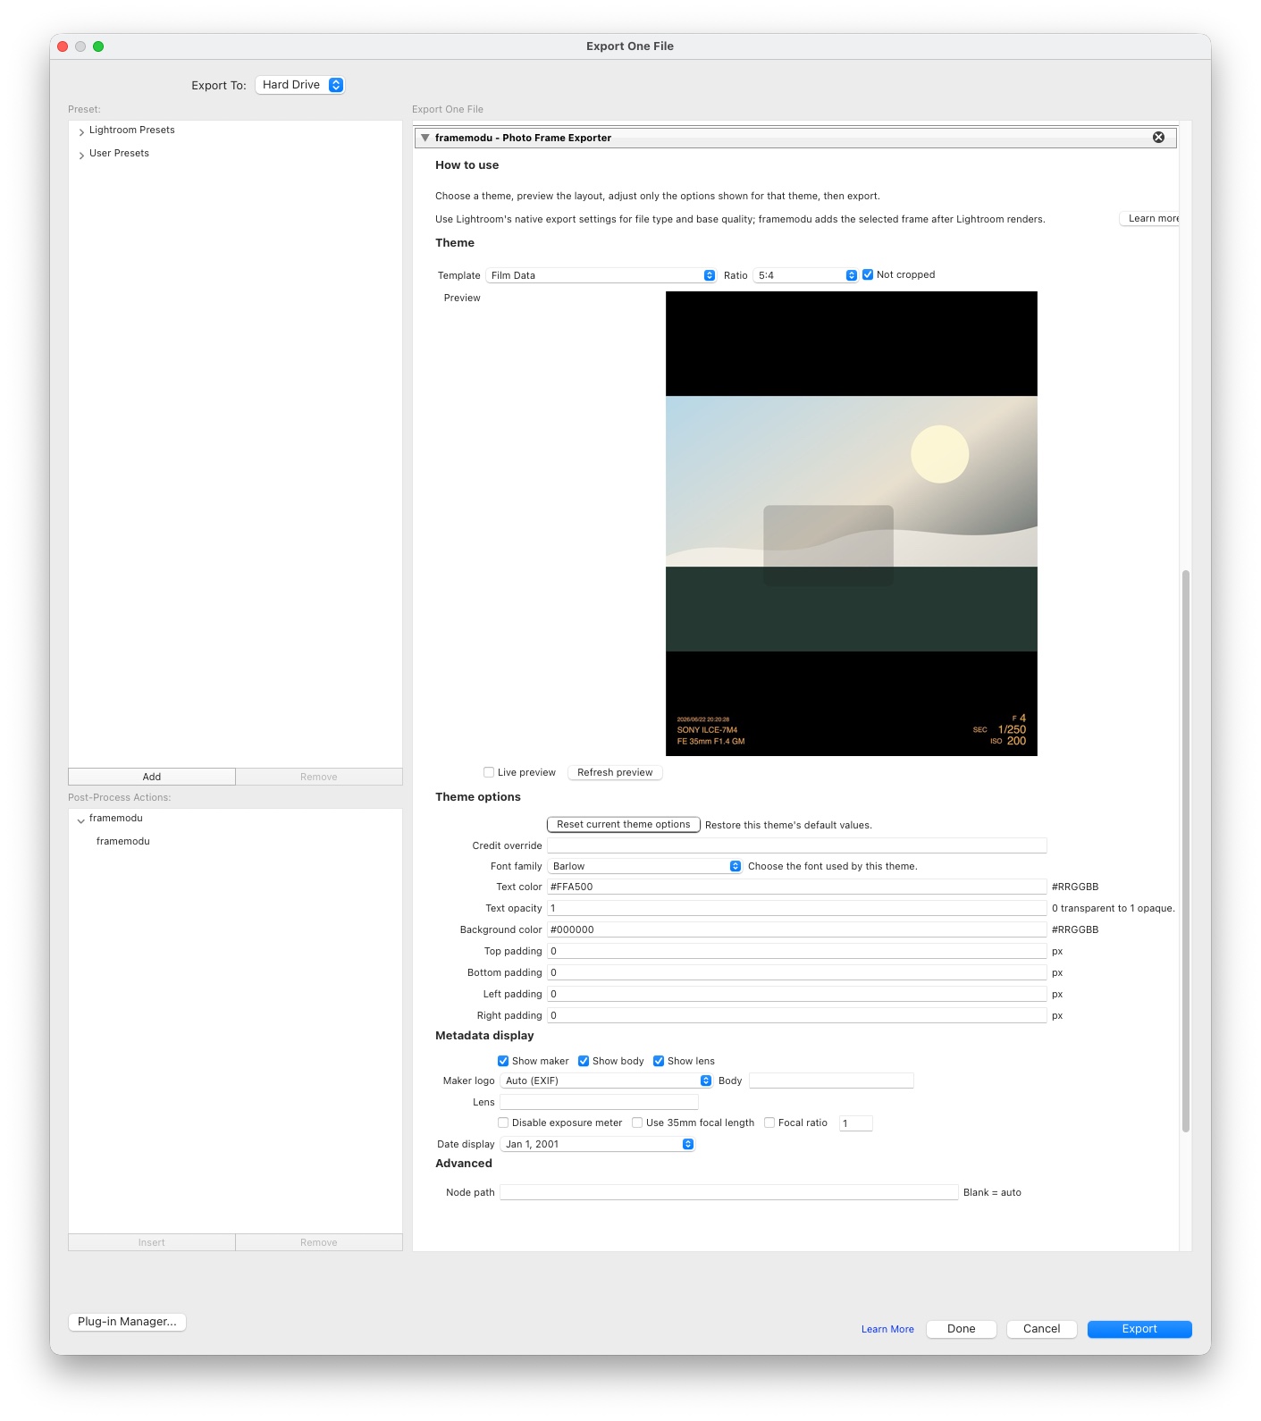Click the Bottom padding input field

point(796,972)
